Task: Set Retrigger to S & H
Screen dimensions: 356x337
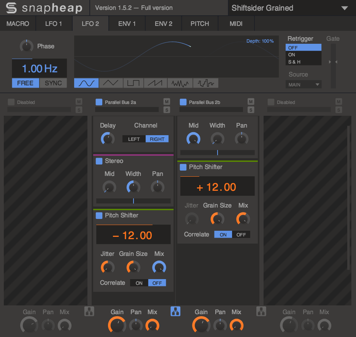Action: click(x=304, y=62)
